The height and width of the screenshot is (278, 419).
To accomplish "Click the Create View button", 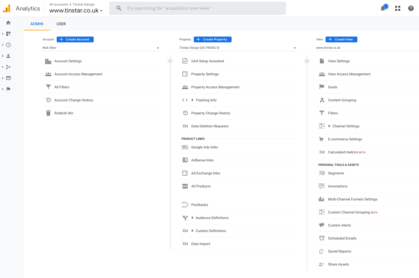I will [x=341, y=39].
